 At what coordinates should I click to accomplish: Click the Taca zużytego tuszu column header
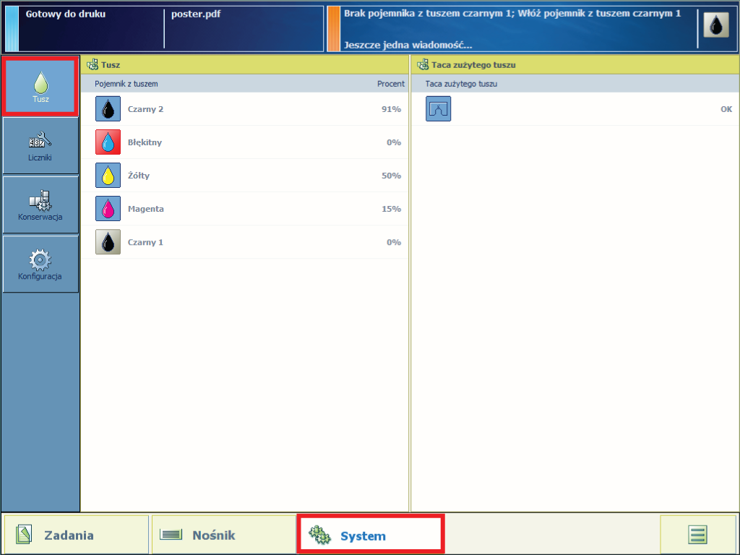tap(461, 84)
